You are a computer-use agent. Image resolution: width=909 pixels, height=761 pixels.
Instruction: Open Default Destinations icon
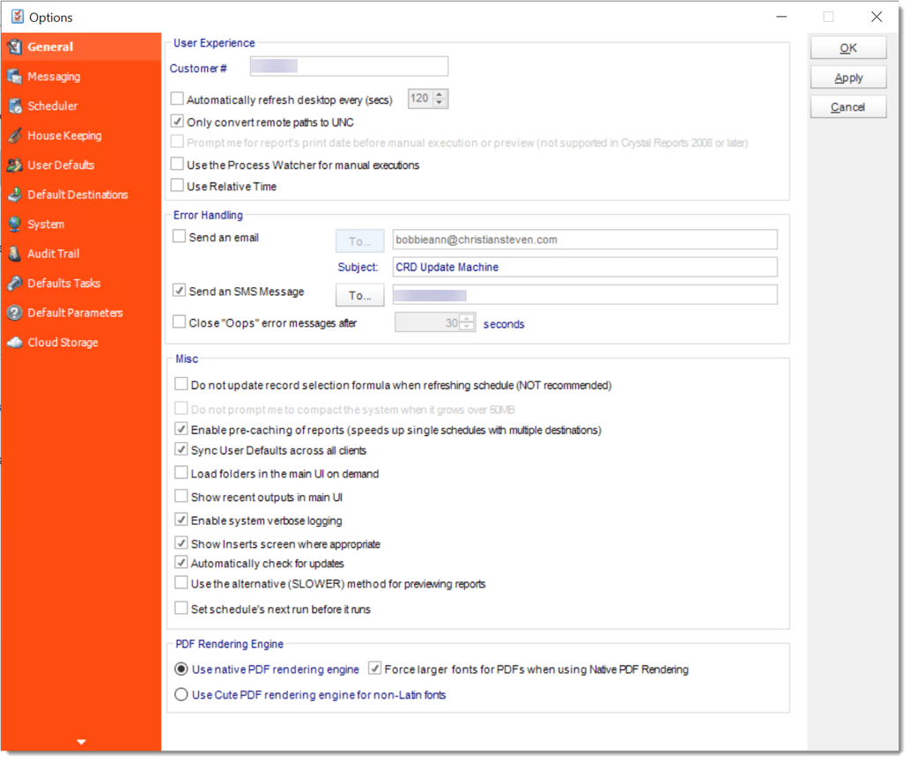coord(14,195)
